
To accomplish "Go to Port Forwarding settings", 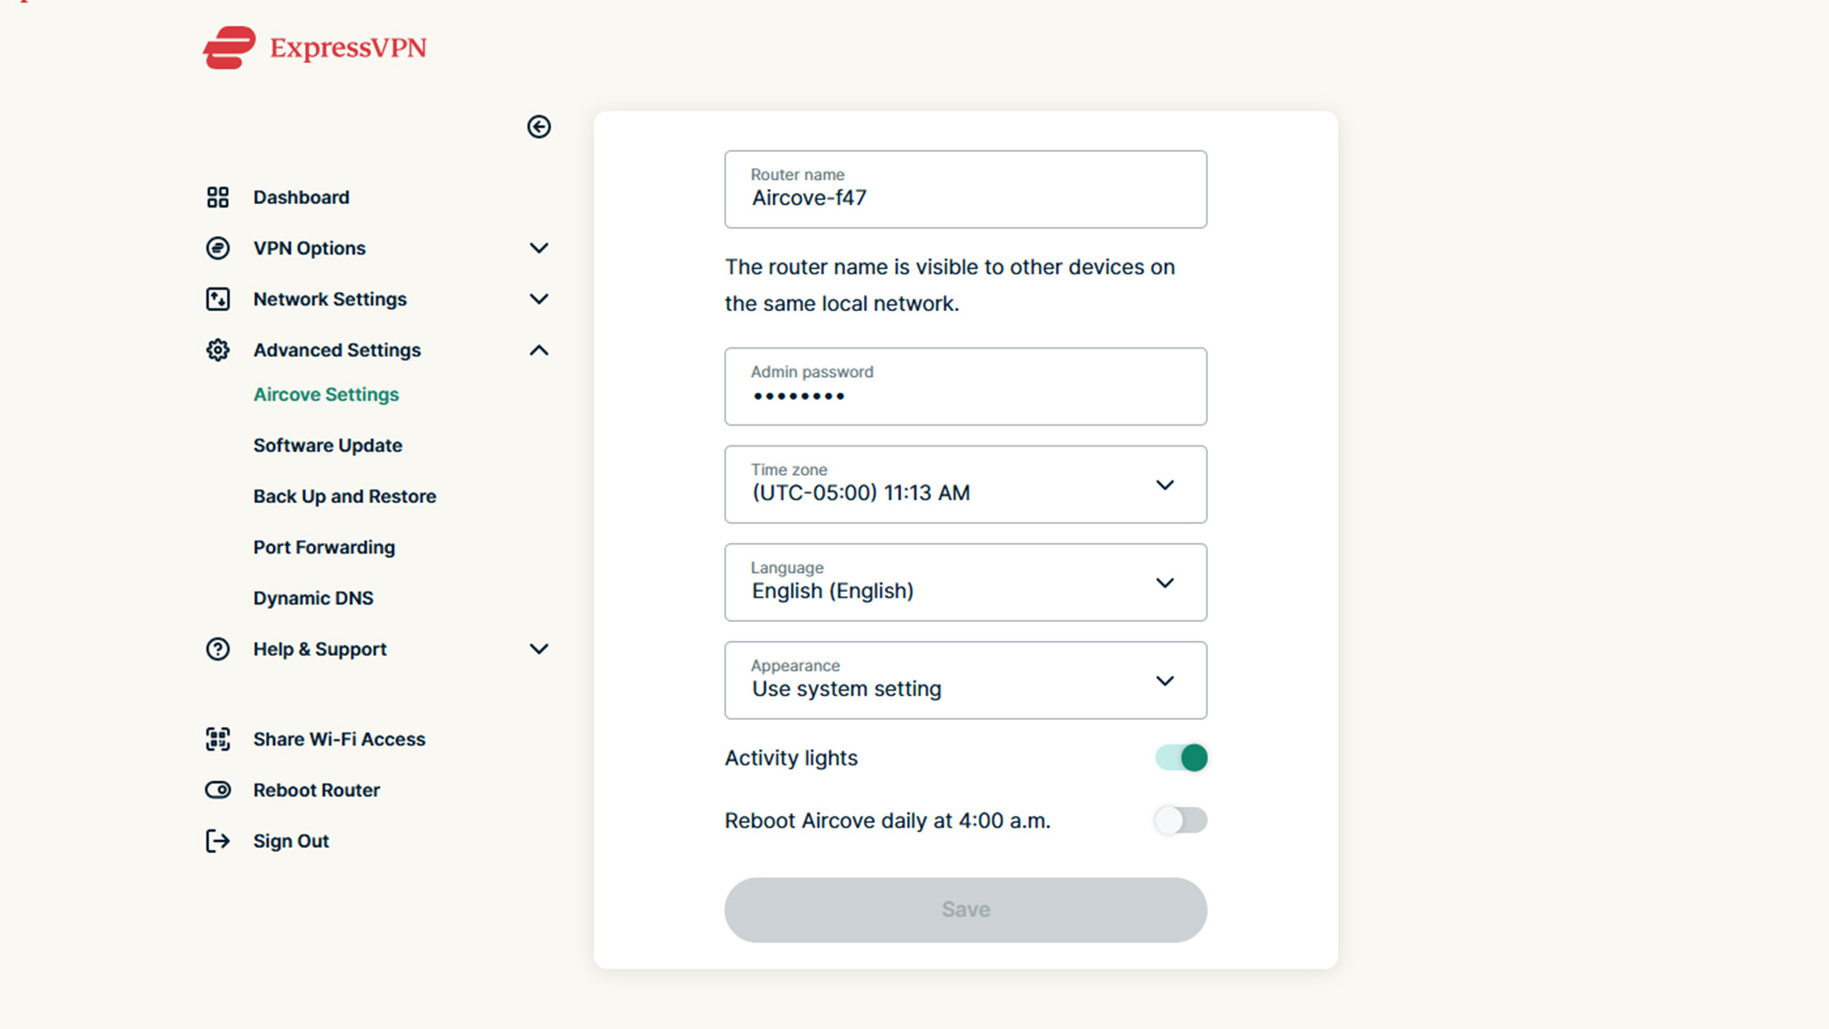I will (x=324, y=547).
